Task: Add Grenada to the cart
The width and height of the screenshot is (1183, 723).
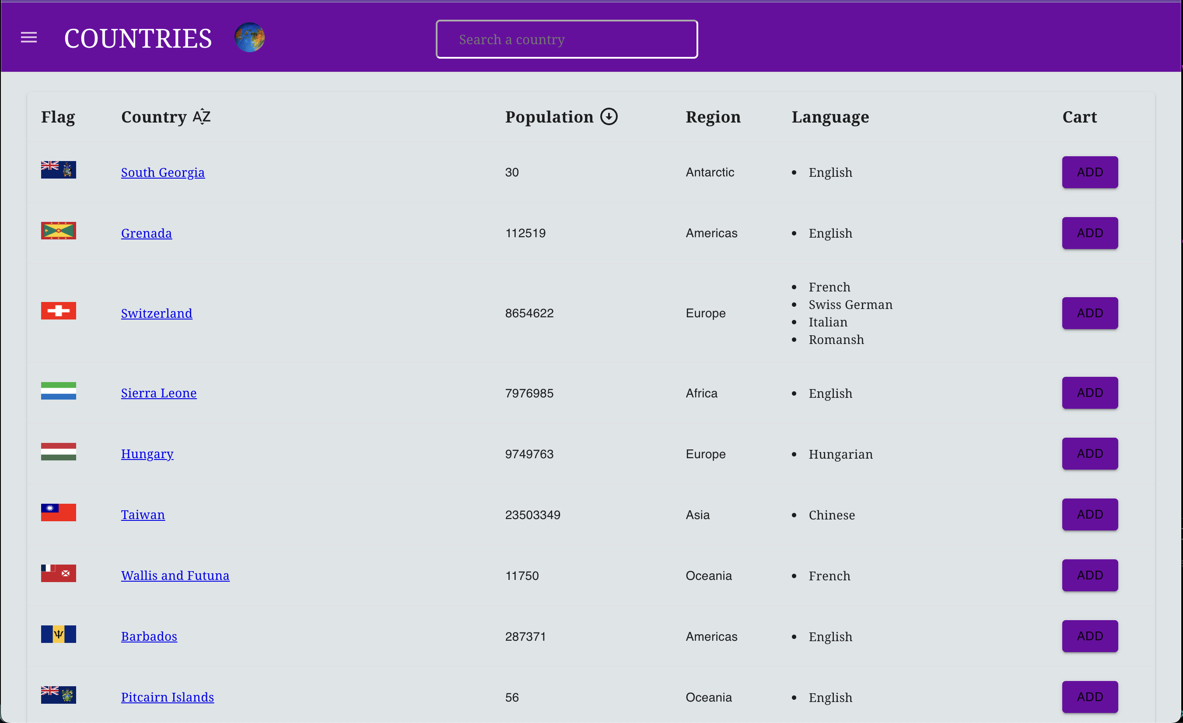Action: [x=1089, y=233]
